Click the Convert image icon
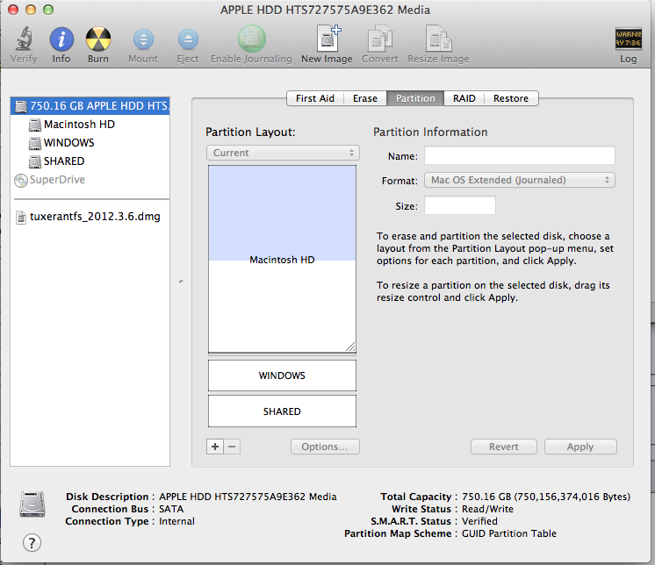The height and width of the screenshot is (565, 655). click(379, 39)
